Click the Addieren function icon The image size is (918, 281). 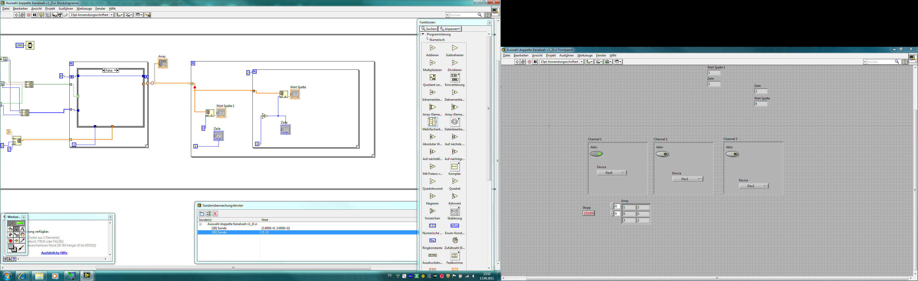[432, 48]
